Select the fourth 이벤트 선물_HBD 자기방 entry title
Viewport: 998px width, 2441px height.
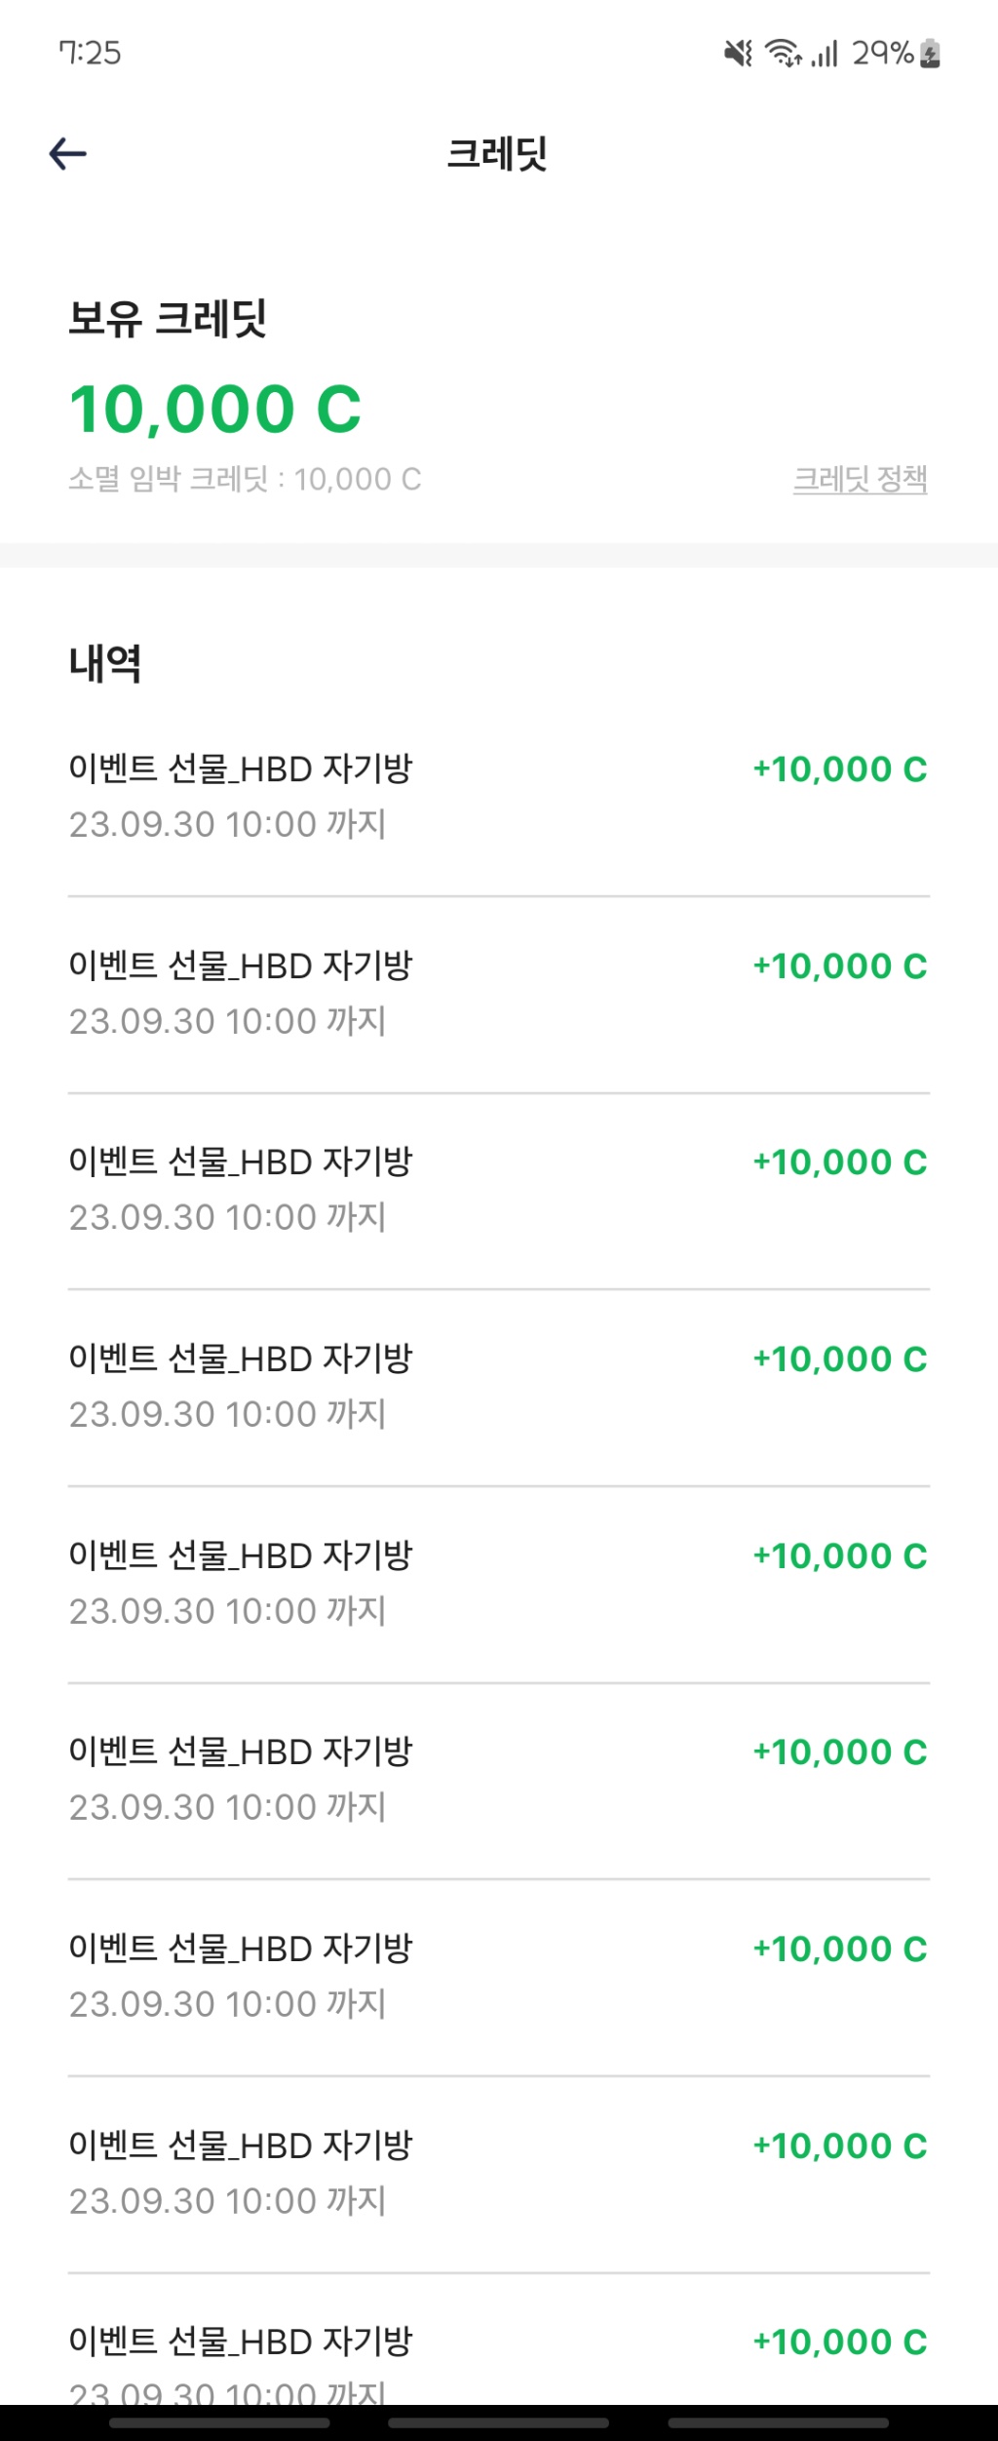pyautogui.click(x=241, y=1358)
